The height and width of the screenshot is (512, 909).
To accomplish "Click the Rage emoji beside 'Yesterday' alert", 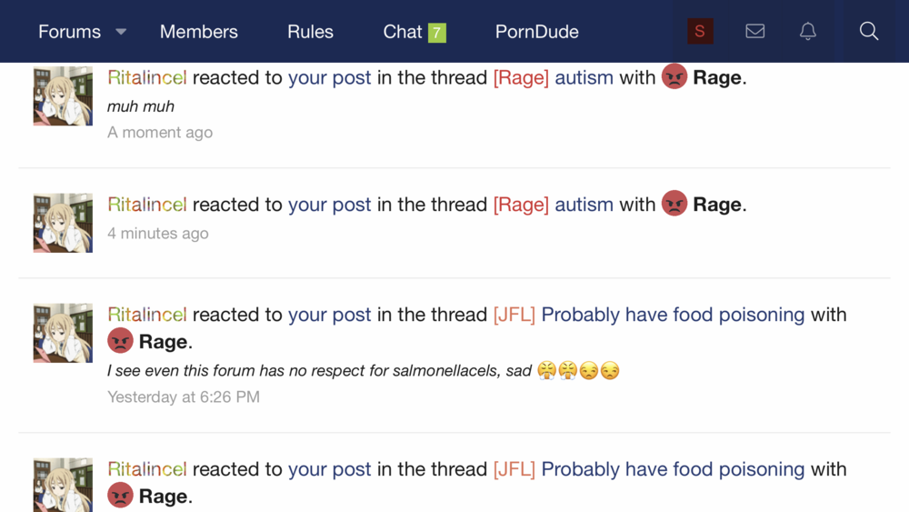I will click(120, 342).
